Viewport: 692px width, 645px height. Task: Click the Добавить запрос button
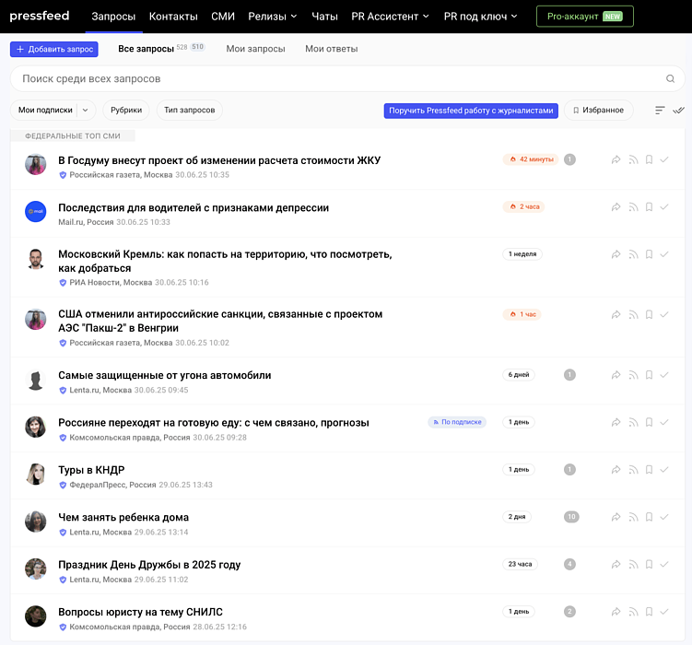click(x=54, y=49)
